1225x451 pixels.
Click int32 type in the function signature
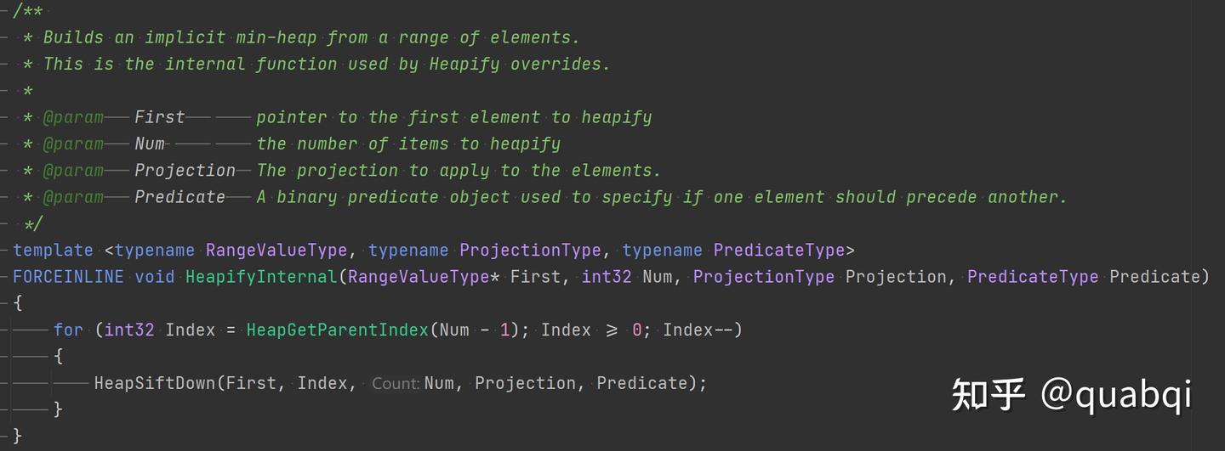[607, 277]
